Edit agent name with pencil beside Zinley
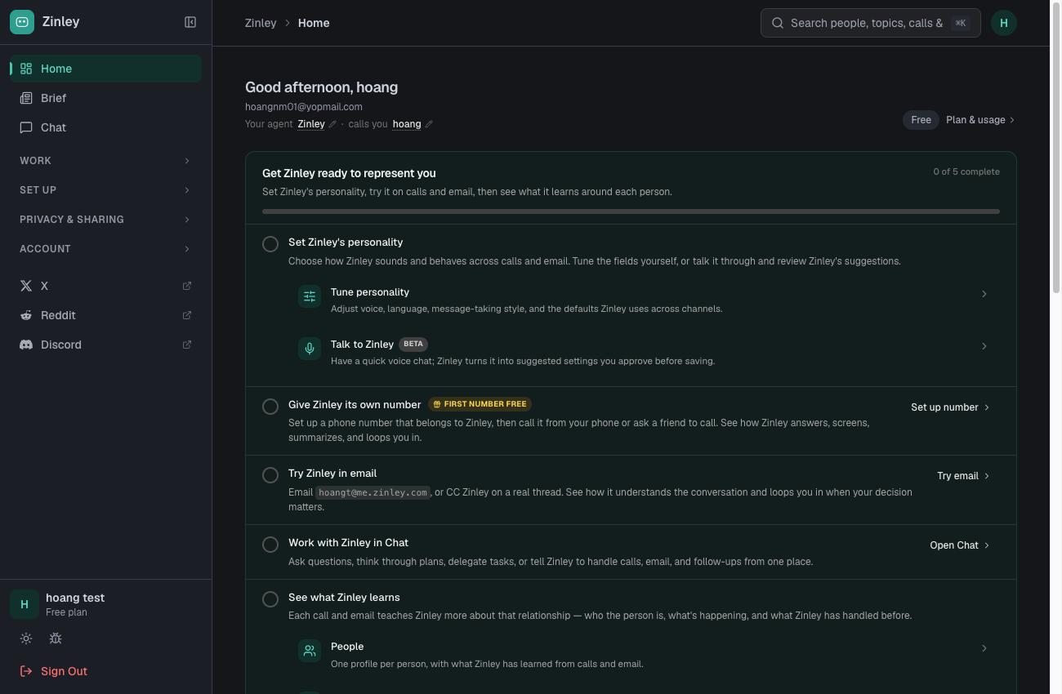The image size is (1062, 694). 332,124
